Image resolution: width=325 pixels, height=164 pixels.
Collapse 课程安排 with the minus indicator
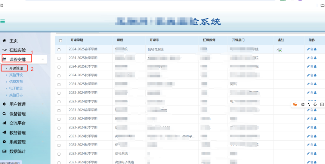[x=42, y=59]
